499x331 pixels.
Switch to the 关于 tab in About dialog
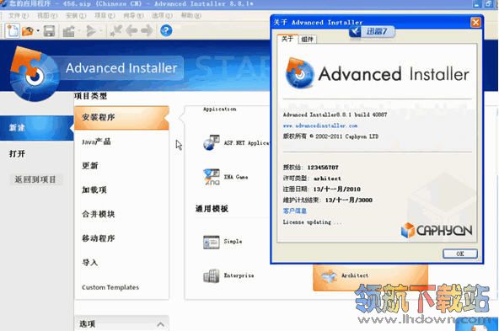click(x=287, y=39)
